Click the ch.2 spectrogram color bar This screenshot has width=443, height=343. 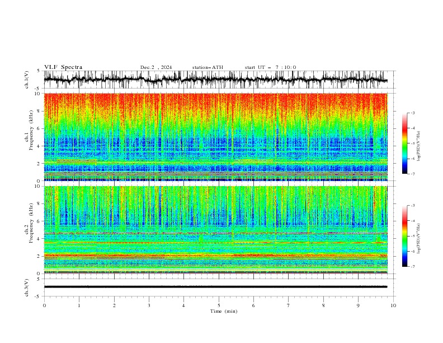404,236
